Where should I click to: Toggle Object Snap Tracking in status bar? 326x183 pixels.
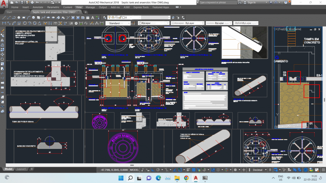tap(175, 170)
